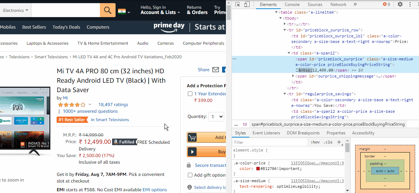Open the DOM Breakpoints pane tab
Viewport: 419px width, 193px height.
[x=303, y=133]
